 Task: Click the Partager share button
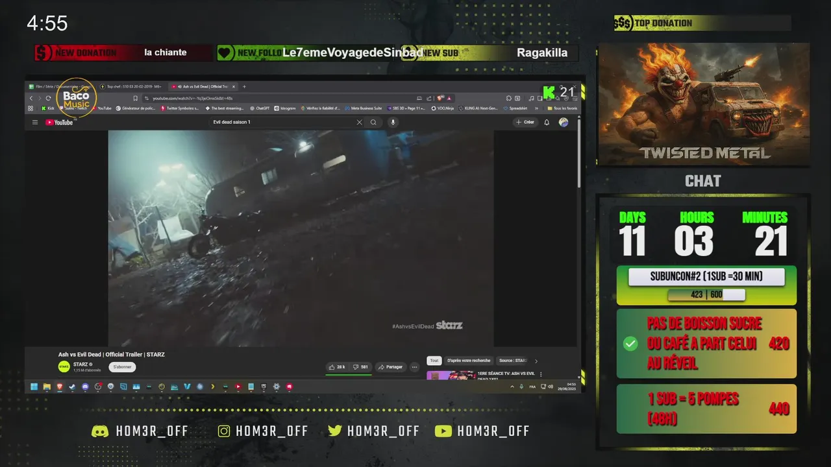[390, 367]
